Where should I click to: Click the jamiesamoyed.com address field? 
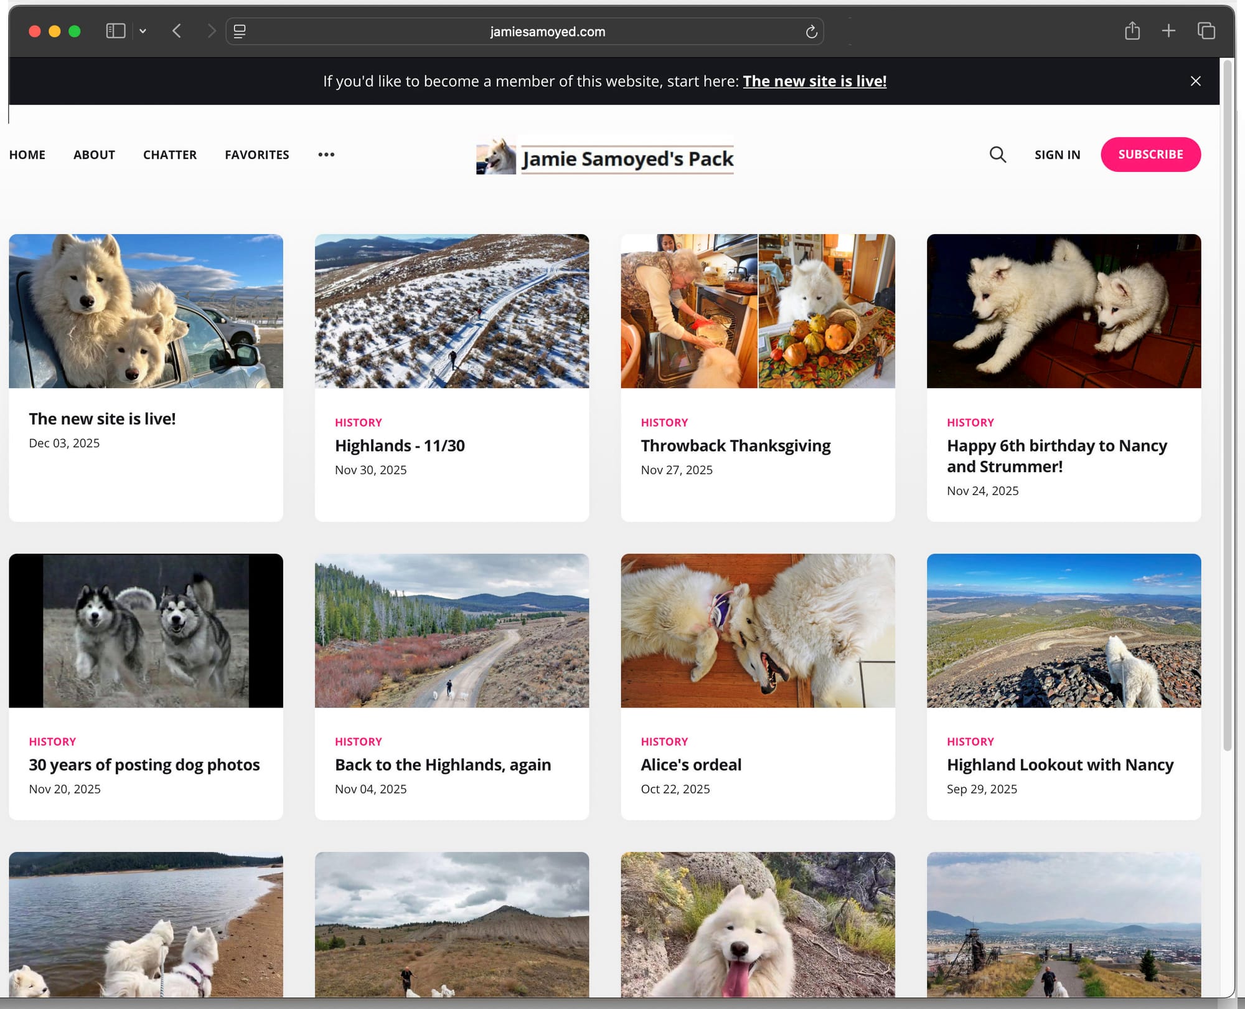pos(547,32)
